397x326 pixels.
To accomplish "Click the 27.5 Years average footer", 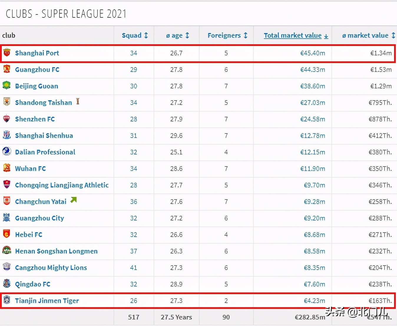I will pos(176,317).
